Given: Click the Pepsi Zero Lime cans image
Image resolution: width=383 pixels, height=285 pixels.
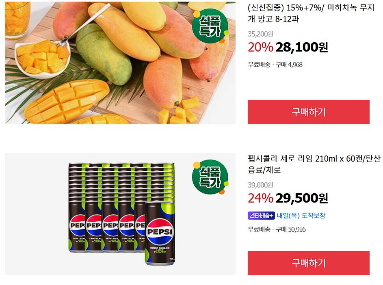Looking at the screenshot, I should pyautogui.click(x=120, y=214).
